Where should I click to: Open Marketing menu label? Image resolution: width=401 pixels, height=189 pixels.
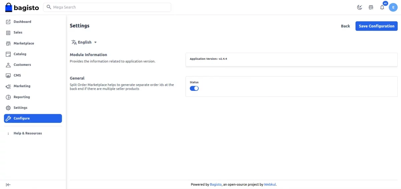22,86
